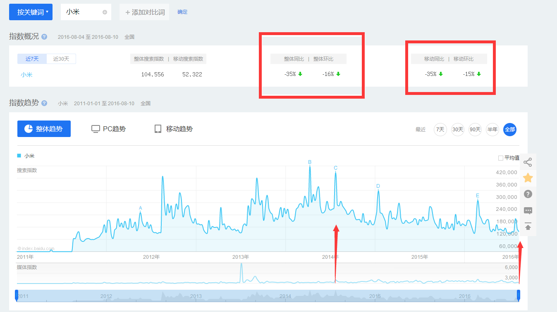Open the feedback chat bubble icon
The width and height of the screenshot is (557, 312).
click(x=528, y=210)
